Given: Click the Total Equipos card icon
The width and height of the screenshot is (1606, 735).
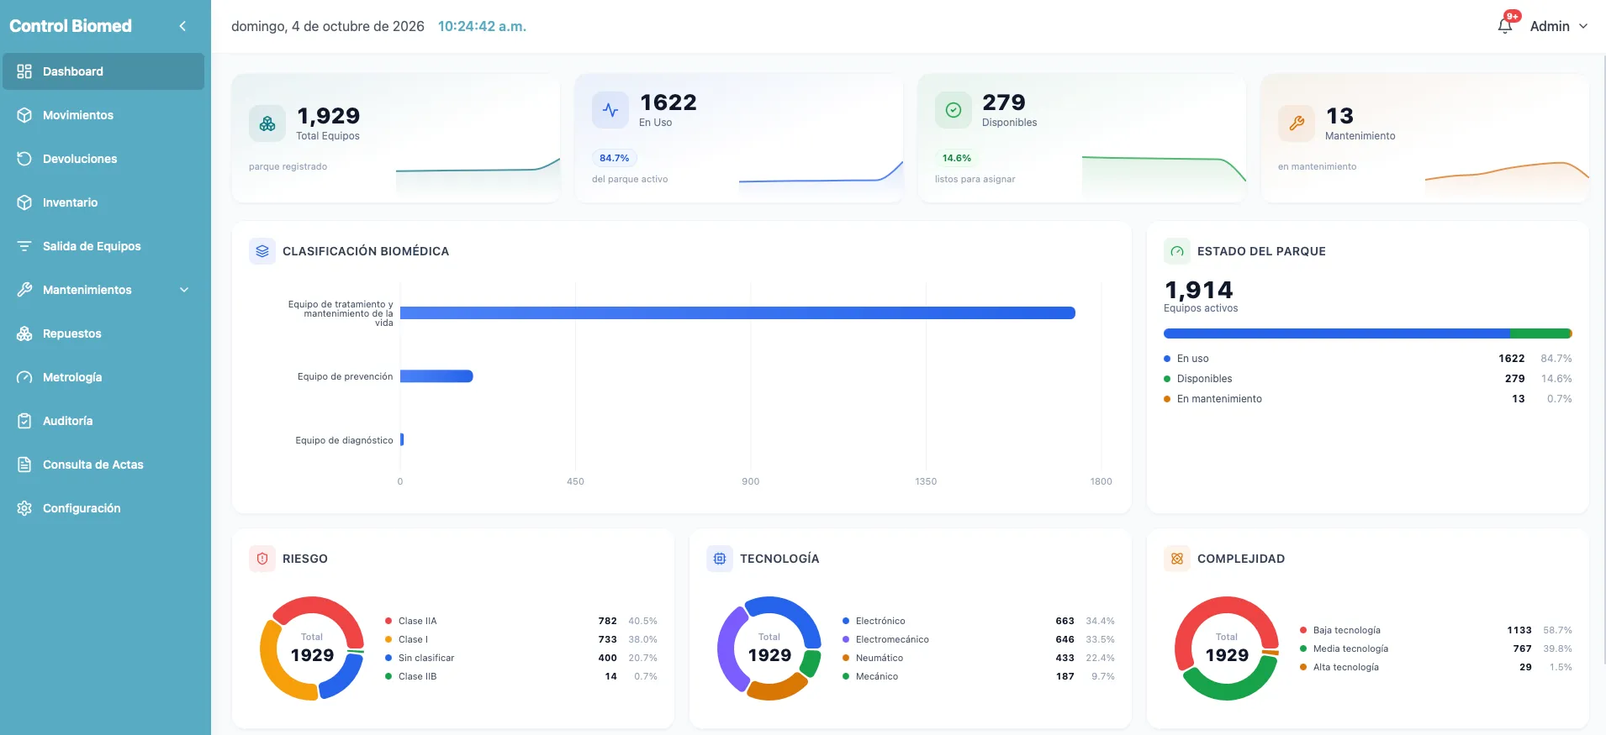Looking at the screenshot, I should (267, 123).
